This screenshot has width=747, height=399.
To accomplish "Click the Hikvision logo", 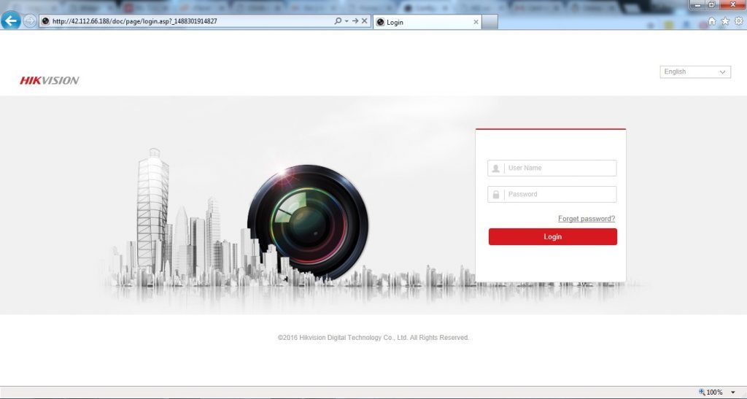I will coord(50,80).
